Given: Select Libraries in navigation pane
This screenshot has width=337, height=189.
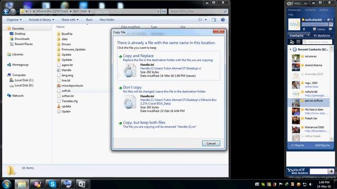Looking at the screenshot, I should [x=17, y=55].
